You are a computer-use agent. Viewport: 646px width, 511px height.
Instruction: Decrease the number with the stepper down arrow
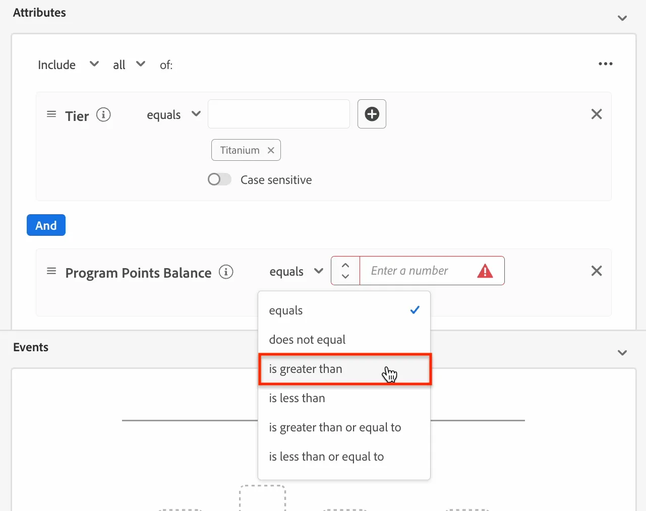345,276
